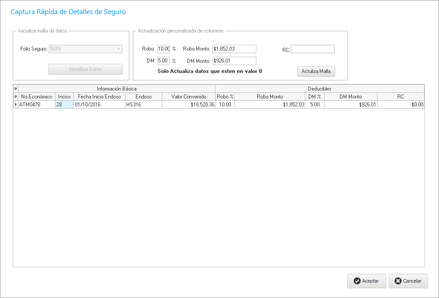Click the asterisk icon left of No.Económico header
The width and height of the screenshot is (439, 298).
pyautogui.click(x=16, y=96)
